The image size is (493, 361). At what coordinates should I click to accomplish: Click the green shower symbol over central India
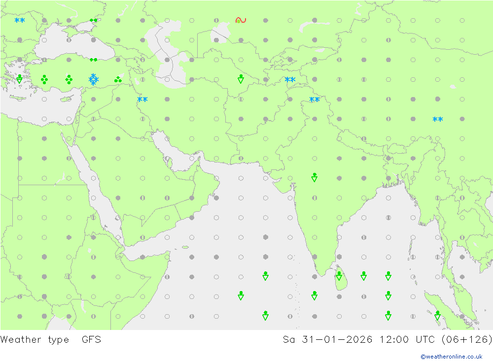coord(315,177)
